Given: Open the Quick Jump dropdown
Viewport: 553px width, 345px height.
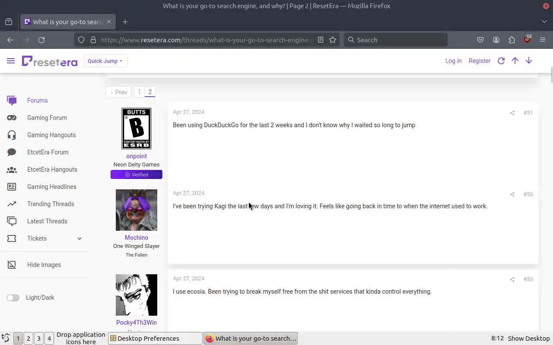Looking at the screenshot, I should [105, 61].
